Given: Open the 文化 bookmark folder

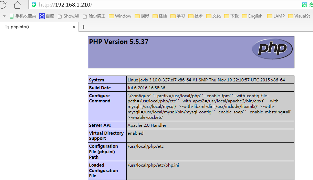Looking at the screenshot, I should pos(213,16).
